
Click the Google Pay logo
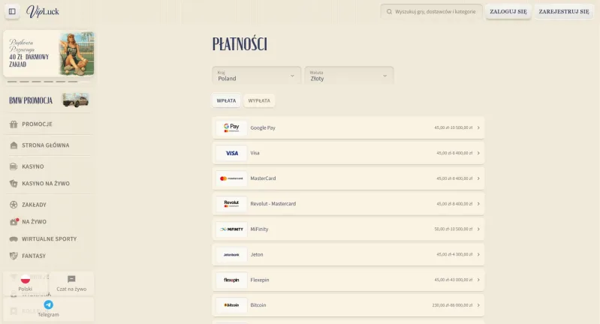click(x=231, y=128)
